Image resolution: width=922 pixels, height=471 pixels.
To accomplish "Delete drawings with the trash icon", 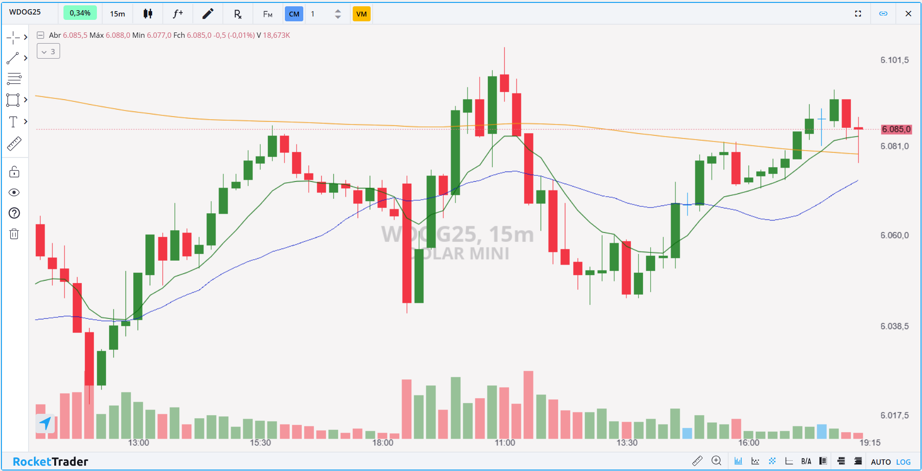I will [x=14, y=234].
